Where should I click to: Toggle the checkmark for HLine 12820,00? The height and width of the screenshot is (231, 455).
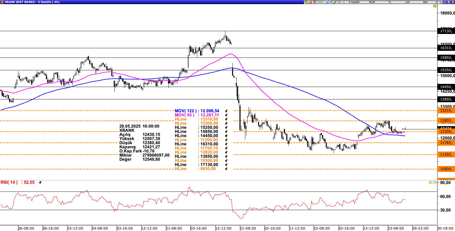coord(226,152)
